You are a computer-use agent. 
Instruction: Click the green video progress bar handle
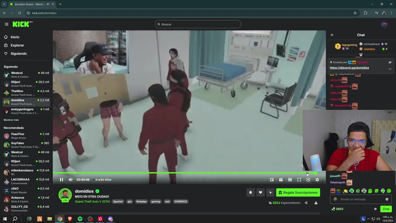pyautogui.click(x=316, y=173)
